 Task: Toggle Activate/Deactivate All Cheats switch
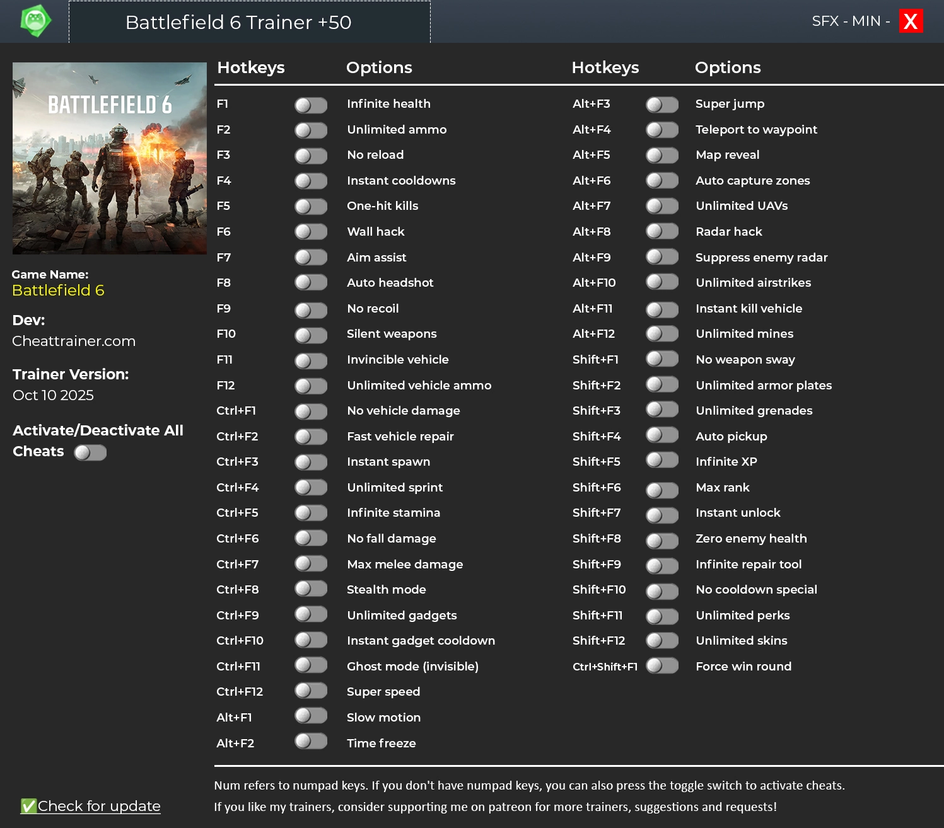(x=90, y=452)
